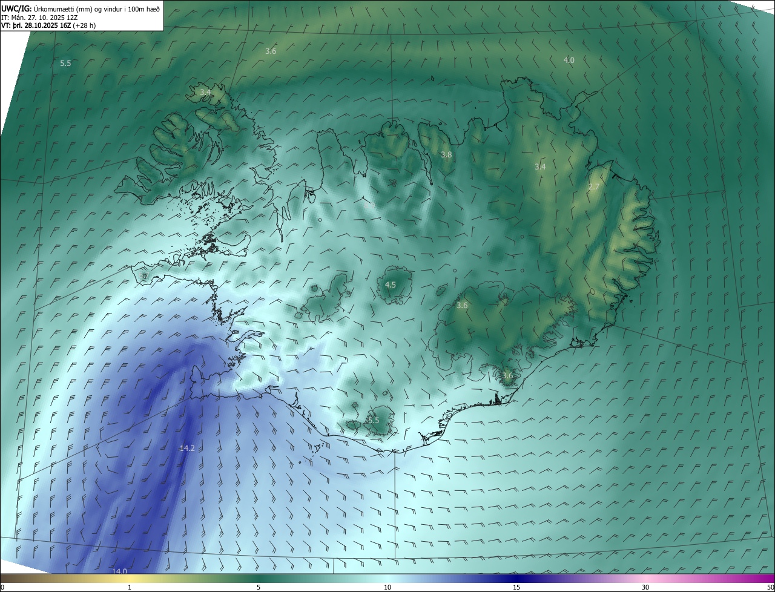Click the 3.8 value label on the northern peninsula
The height and width of the screenshot is (592, 775).
pyautogui.click(x=446, y=155)
